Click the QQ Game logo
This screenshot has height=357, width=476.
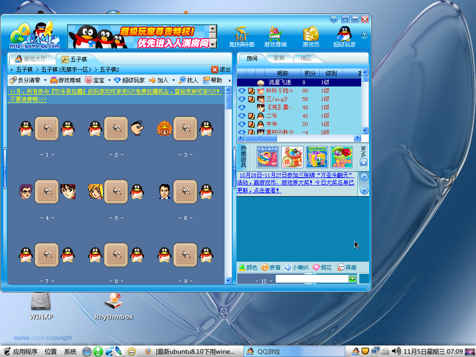tap(34, 35)
